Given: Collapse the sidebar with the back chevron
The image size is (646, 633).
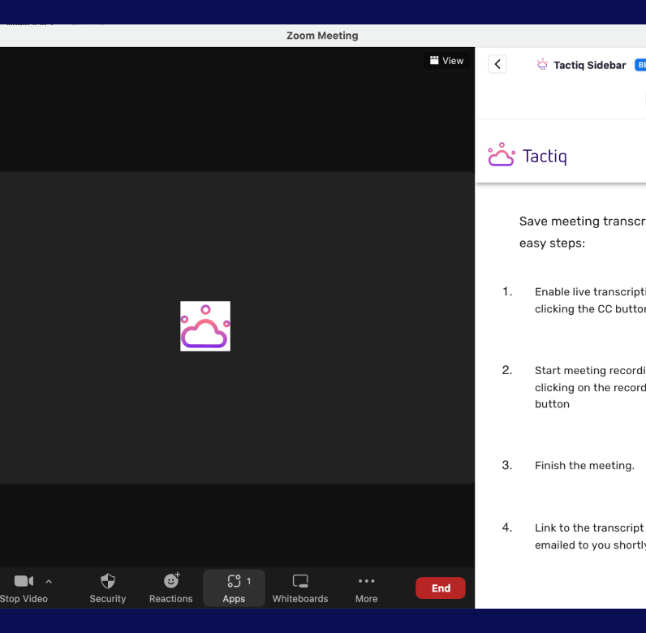Looking at the screenshot, I should pos(497,64).
